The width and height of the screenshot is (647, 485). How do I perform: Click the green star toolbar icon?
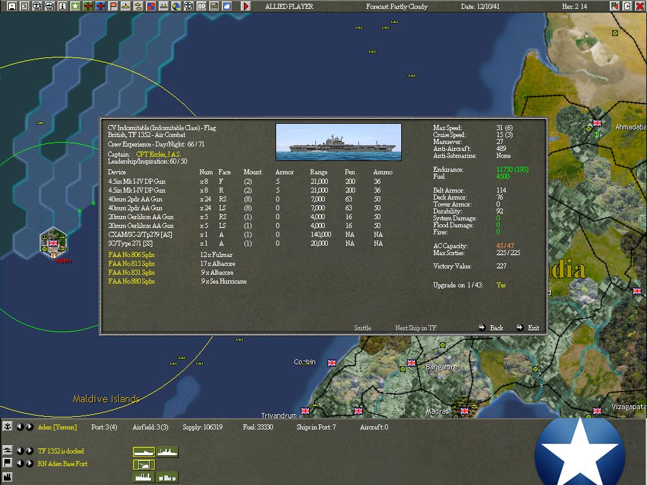point(75,6)
